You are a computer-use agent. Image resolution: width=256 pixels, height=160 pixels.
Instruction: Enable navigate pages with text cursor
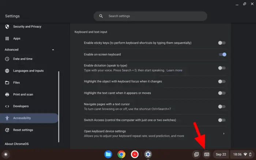pyautogui.click(x=222, y=107)
